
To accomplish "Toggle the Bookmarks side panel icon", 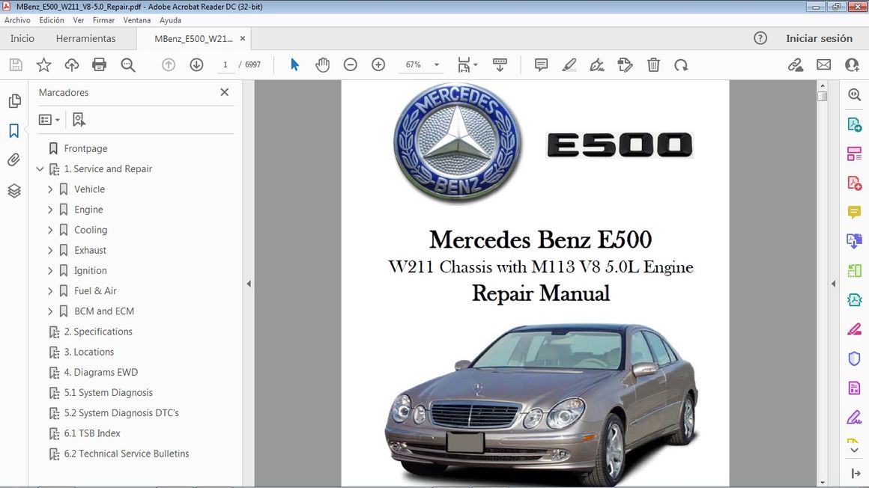I will coord(13,131).
